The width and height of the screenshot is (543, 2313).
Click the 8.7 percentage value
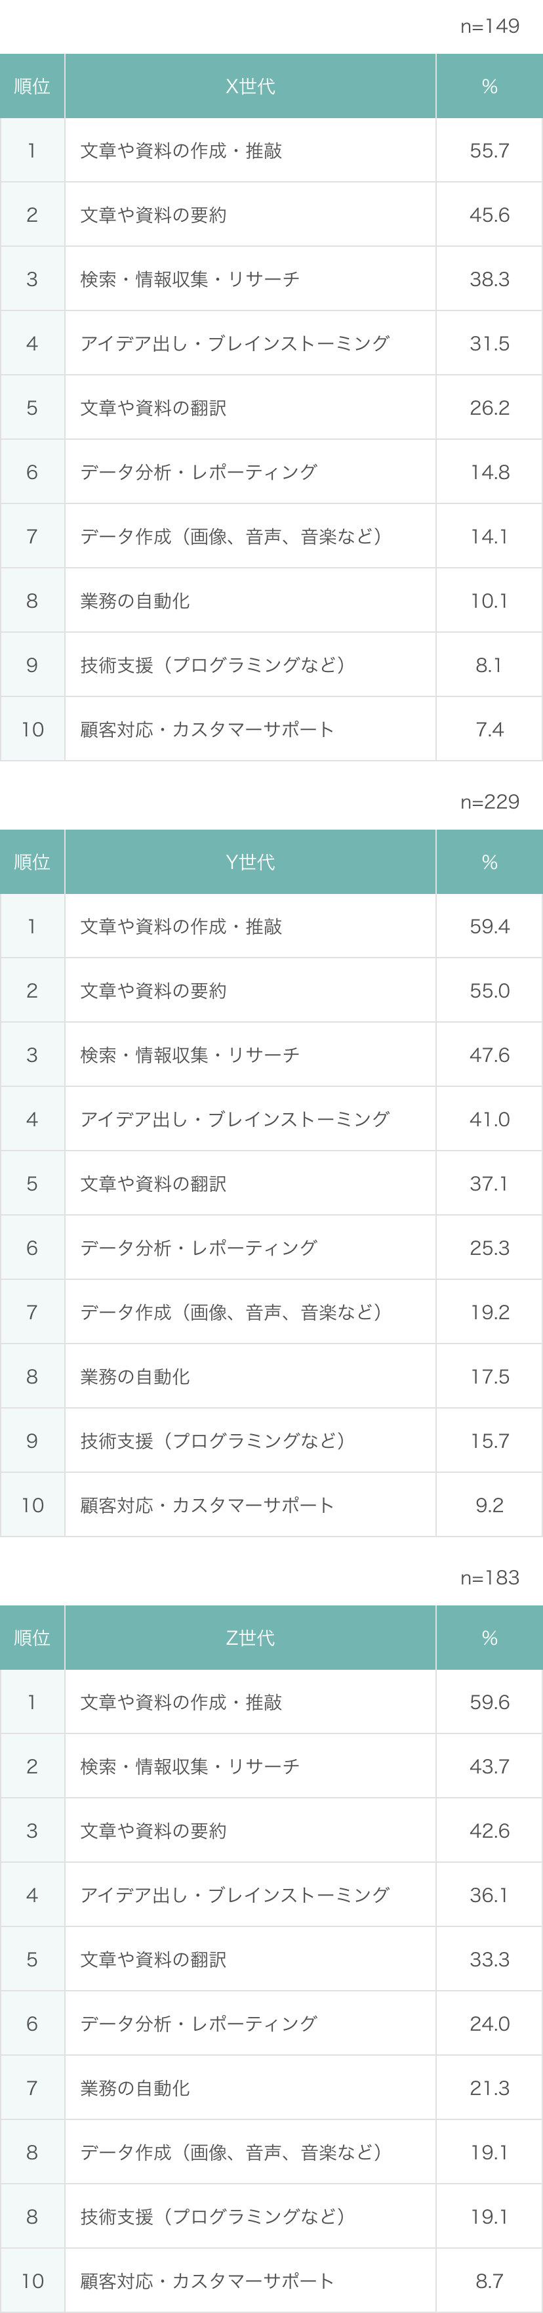489,2281
